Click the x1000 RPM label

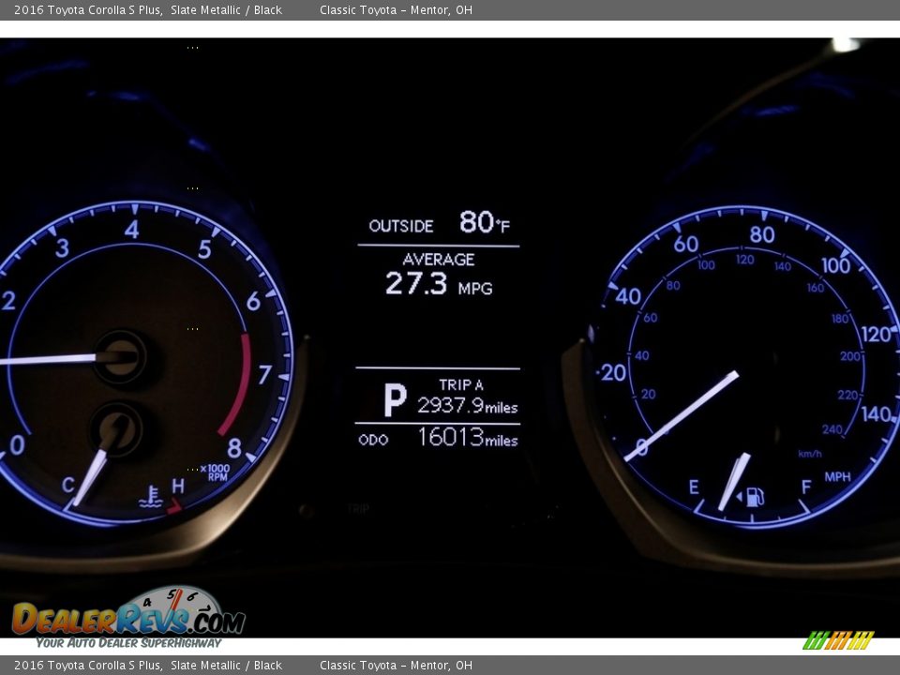click(215, 472)
